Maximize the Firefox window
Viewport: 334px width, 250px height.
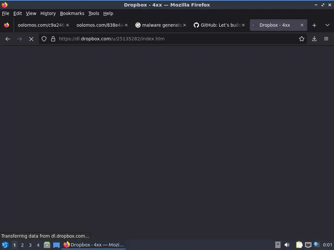[323, 5]
